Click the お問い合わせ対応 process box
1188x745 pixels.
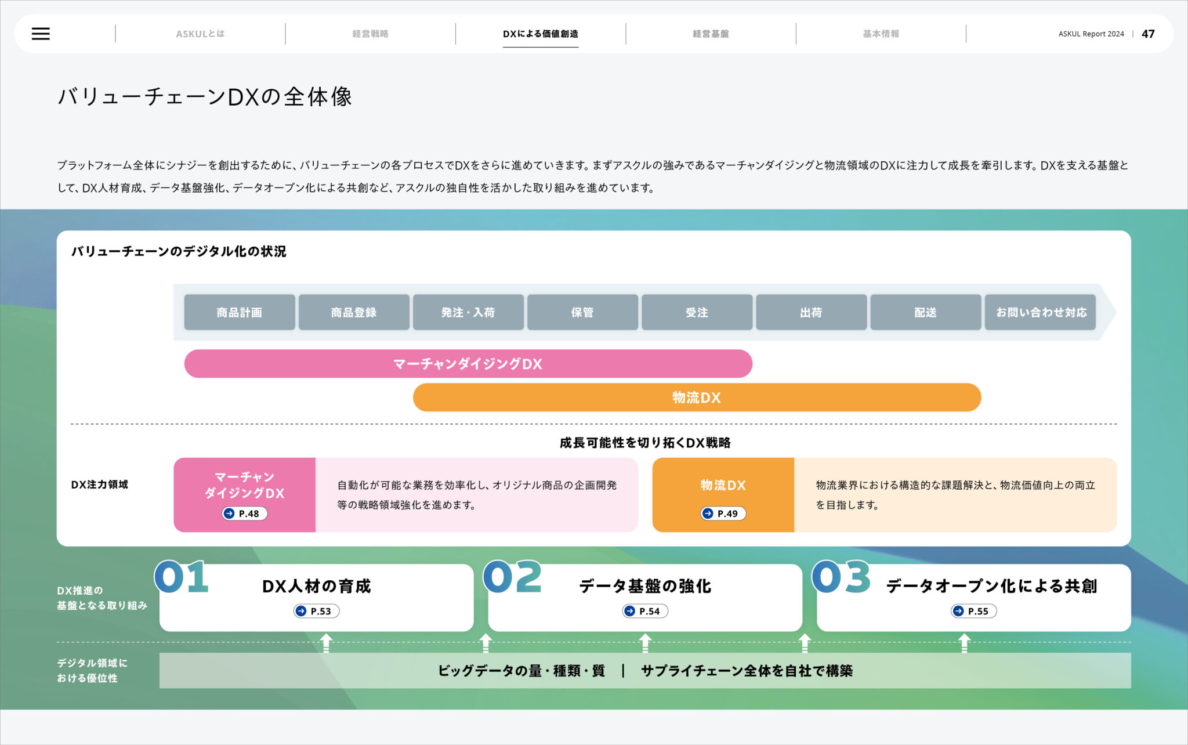pyautogui.click(x=1040, y=313)
